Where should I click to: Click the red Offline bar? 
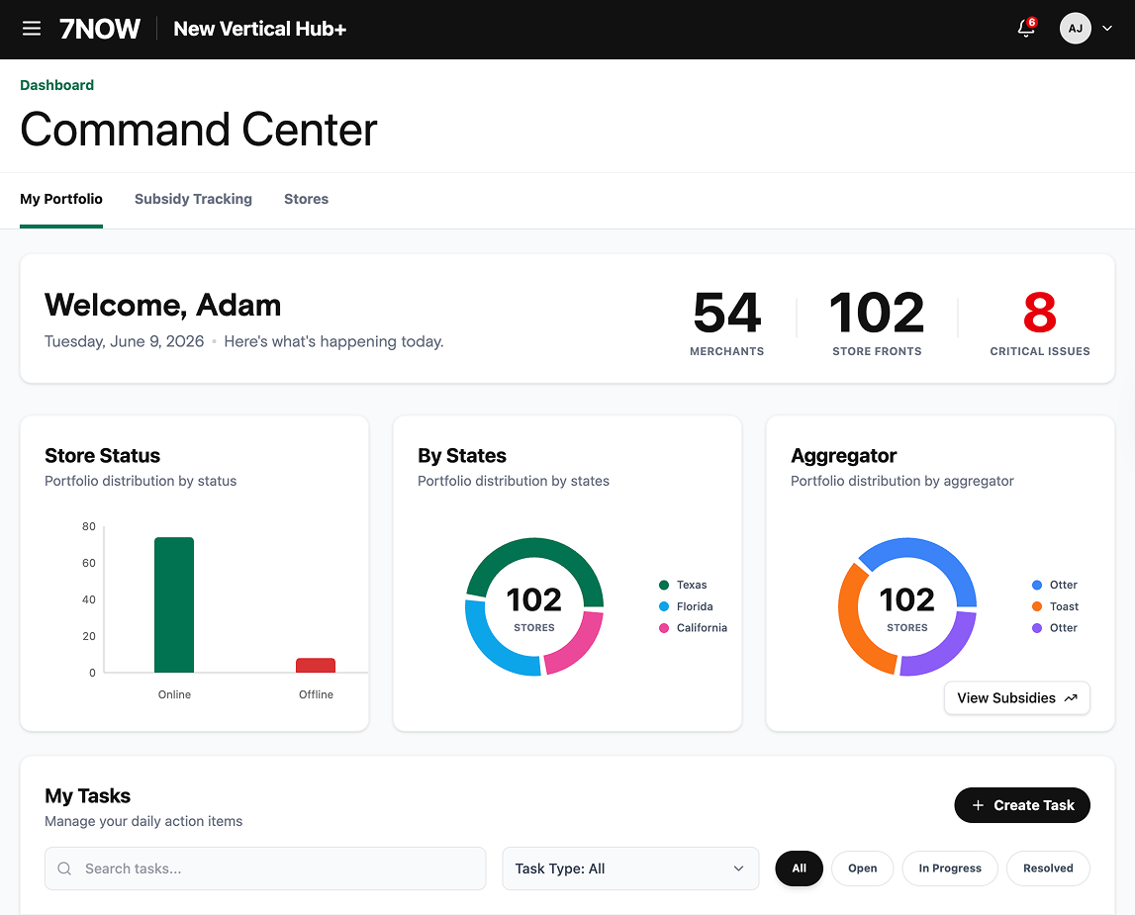point(316,665)
